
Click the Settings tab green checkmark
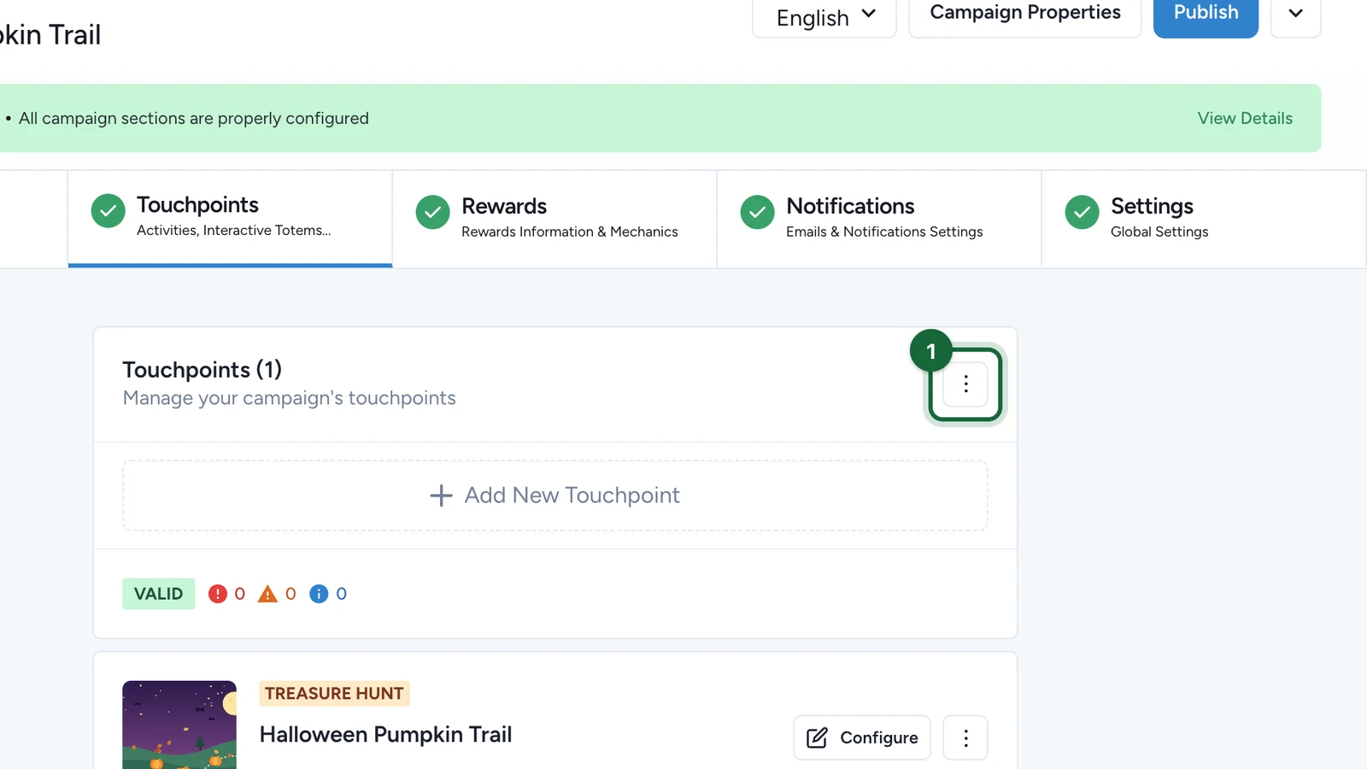click(1082, 212)
